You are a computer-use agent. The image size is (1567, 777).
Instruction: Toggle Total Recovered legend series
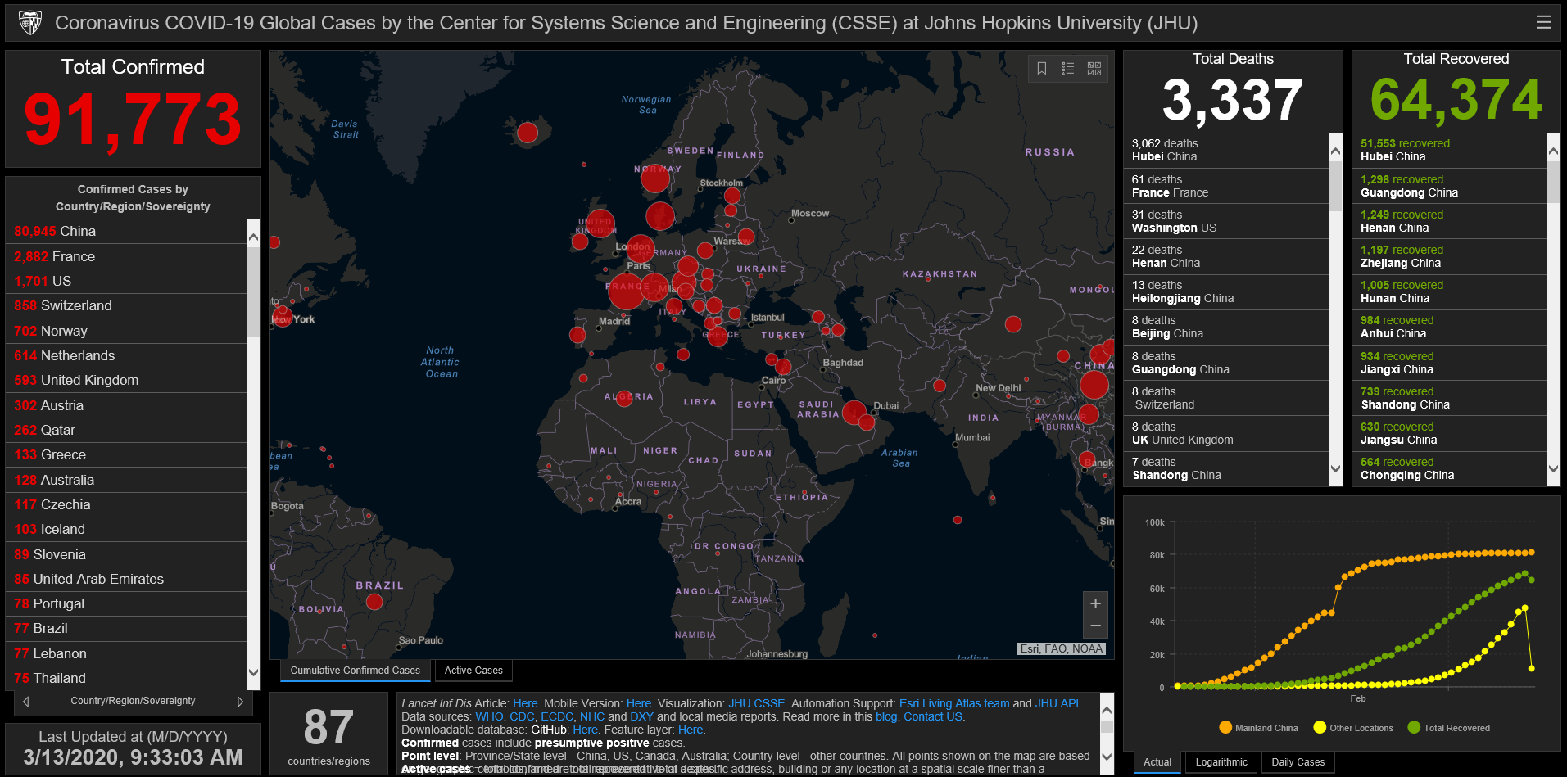(1448, 728)
